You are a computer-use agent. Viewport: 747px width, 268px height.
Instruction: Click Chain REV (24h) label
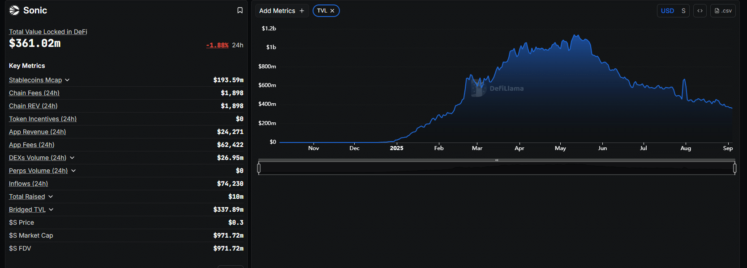pos(33,106)
